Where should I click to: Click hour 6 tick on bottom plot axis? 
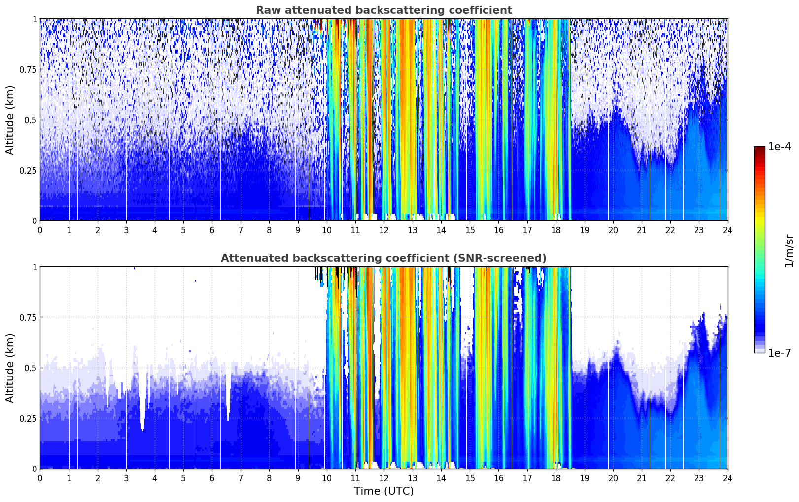(212, 478)
